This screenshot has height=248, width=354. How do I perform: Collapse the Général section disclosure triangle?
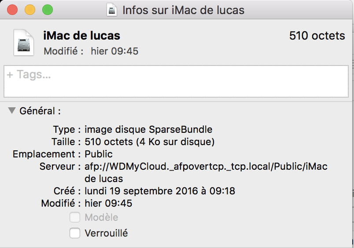(x=12, y=110)
